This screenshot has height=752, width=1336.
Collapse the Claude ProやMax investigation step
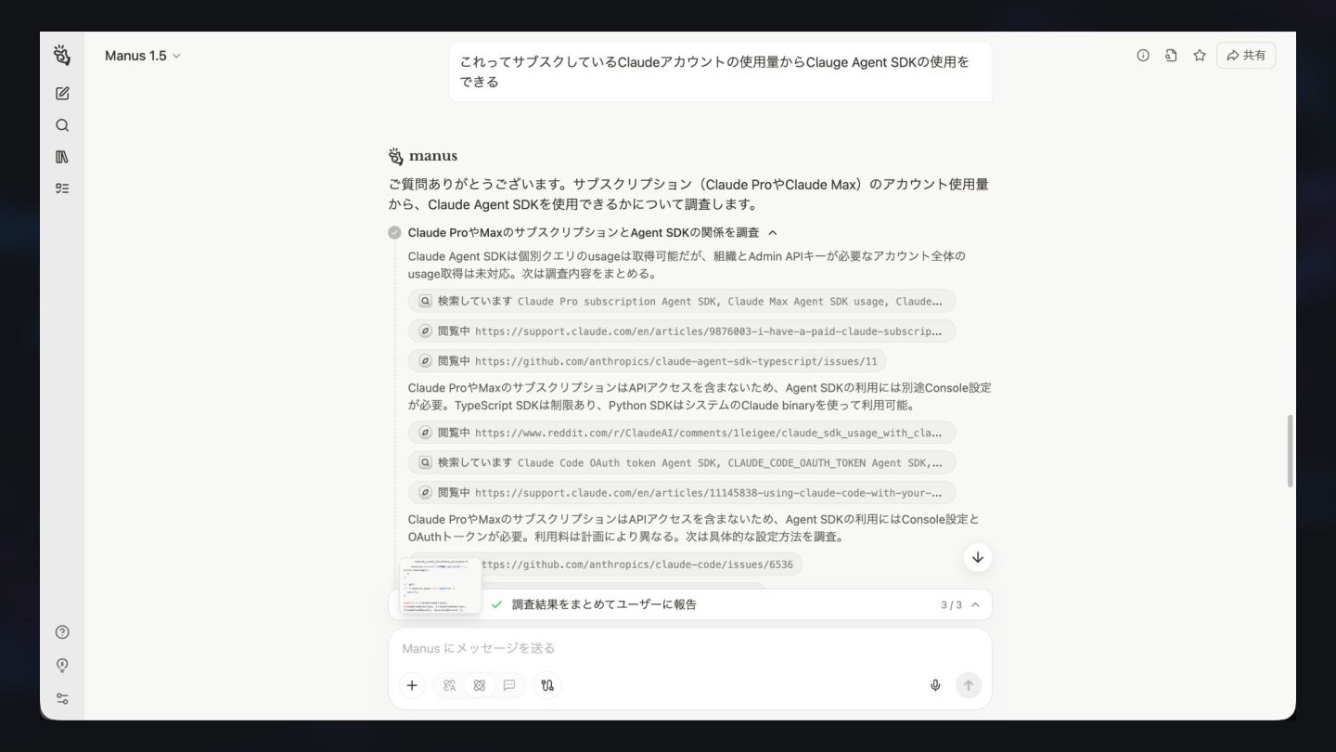(x=773, y=233)
